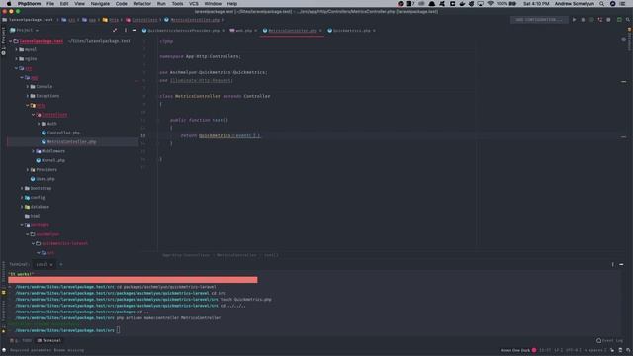Click the MetricsController.php breadcrumb in navigation bar
633x356 pixels.
pos(192,20)
